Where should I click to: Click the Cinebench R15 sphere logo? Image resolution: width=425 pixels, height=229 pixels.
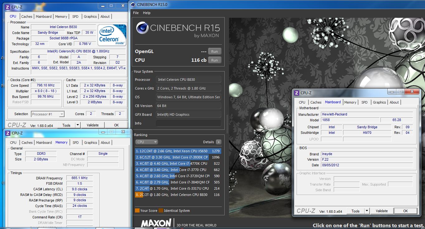pyautogui.click(x=142, y=28)
